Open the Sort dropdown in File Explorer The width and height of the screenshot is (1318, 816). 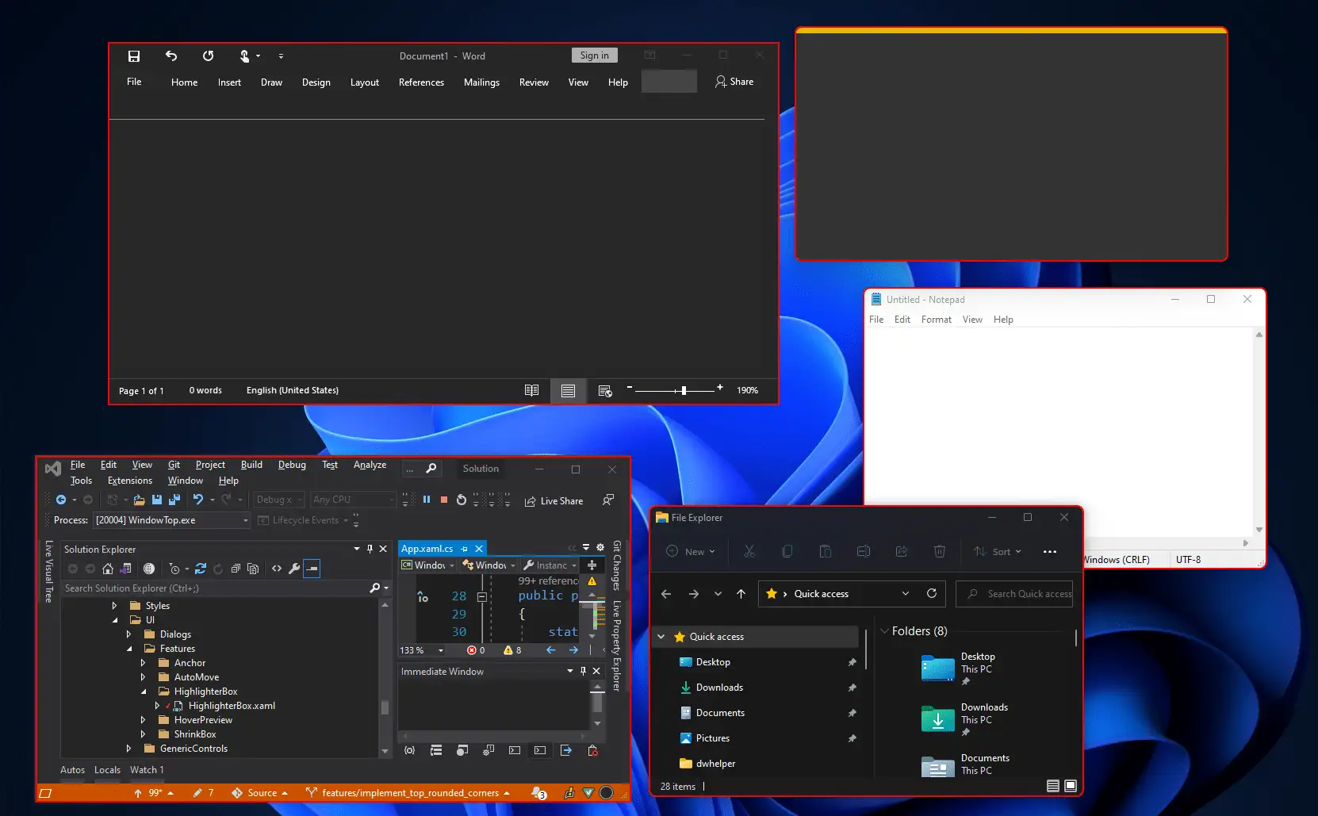click(x=998, y=551)
